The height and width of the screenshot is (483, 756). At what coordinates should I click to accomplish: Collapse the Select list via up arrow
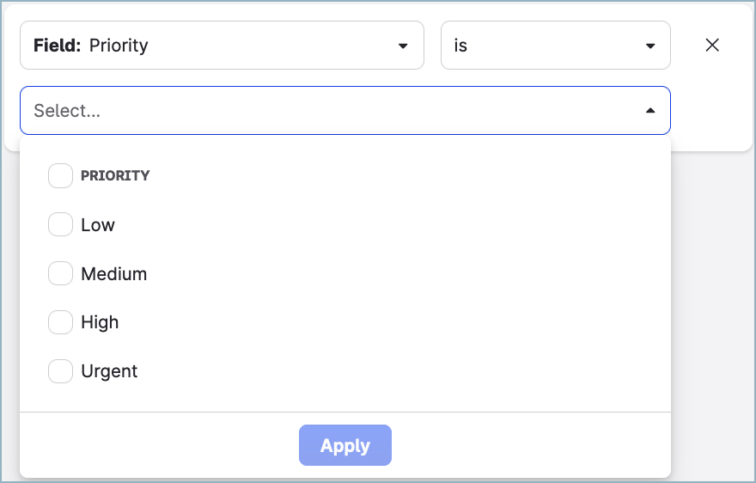tap(650, 111)
